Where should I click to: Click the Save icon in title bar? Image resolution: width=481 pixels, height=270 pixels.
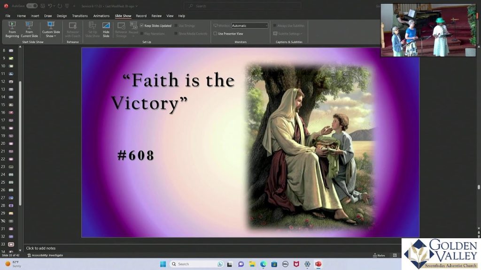tap(43, 6)
